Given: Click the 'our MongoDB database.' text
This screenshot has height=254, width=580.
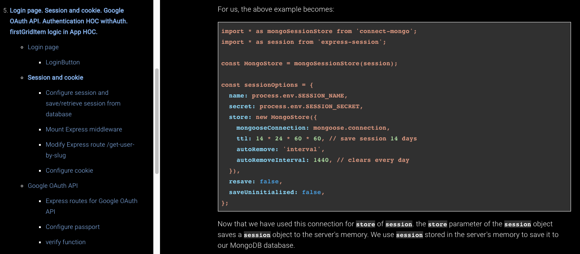Looking at the screenshot, I should coord(256,246).
